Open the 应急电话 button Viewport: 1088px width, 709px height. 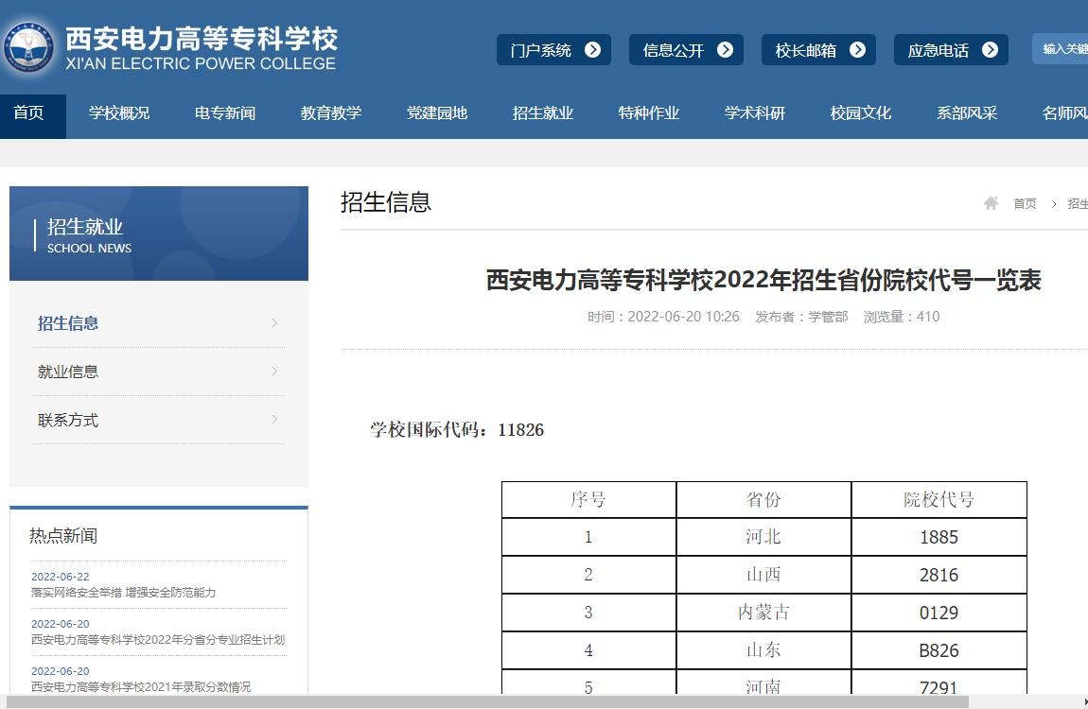click(x=952, y=50)
